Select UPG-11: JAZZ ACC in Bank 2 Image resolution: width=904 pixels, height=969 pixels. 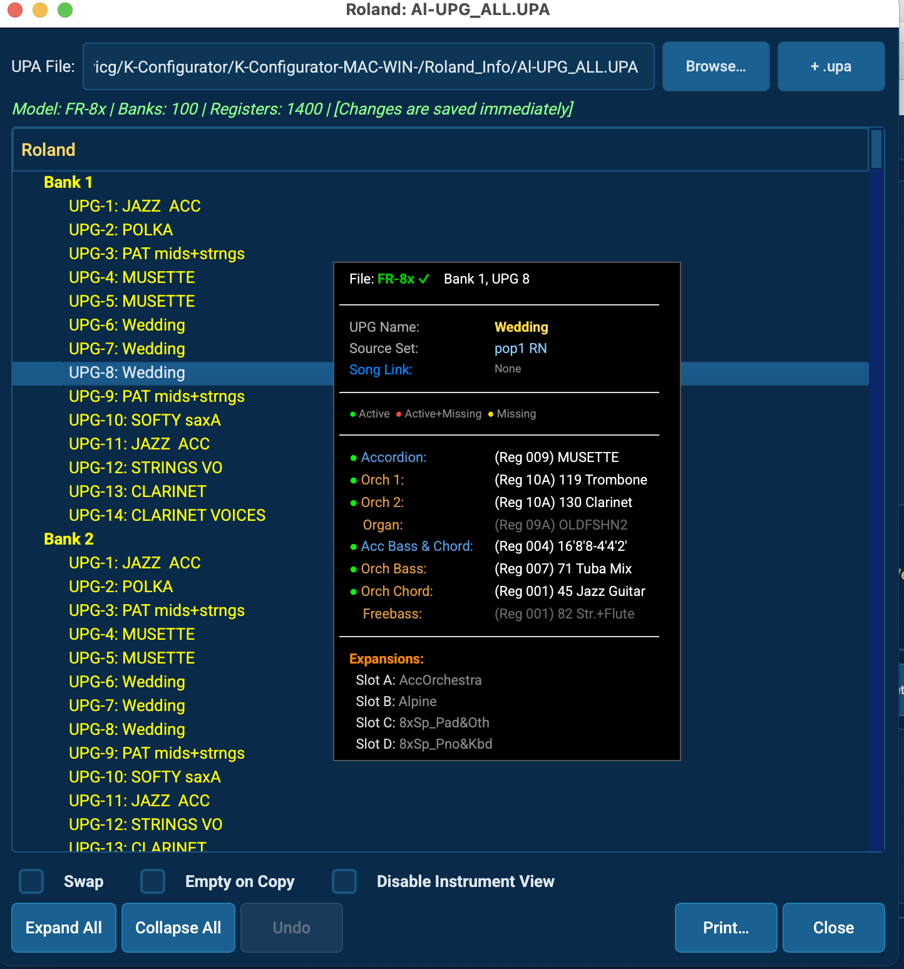(x=140, y=801)
